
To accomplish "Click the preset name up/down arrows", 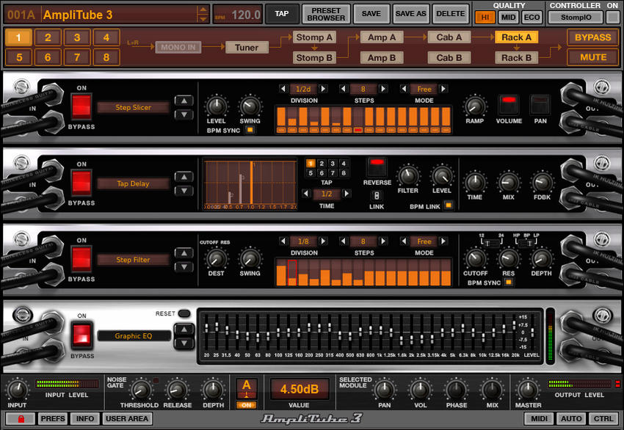I will pyautogui.click(x=203, y=14).
